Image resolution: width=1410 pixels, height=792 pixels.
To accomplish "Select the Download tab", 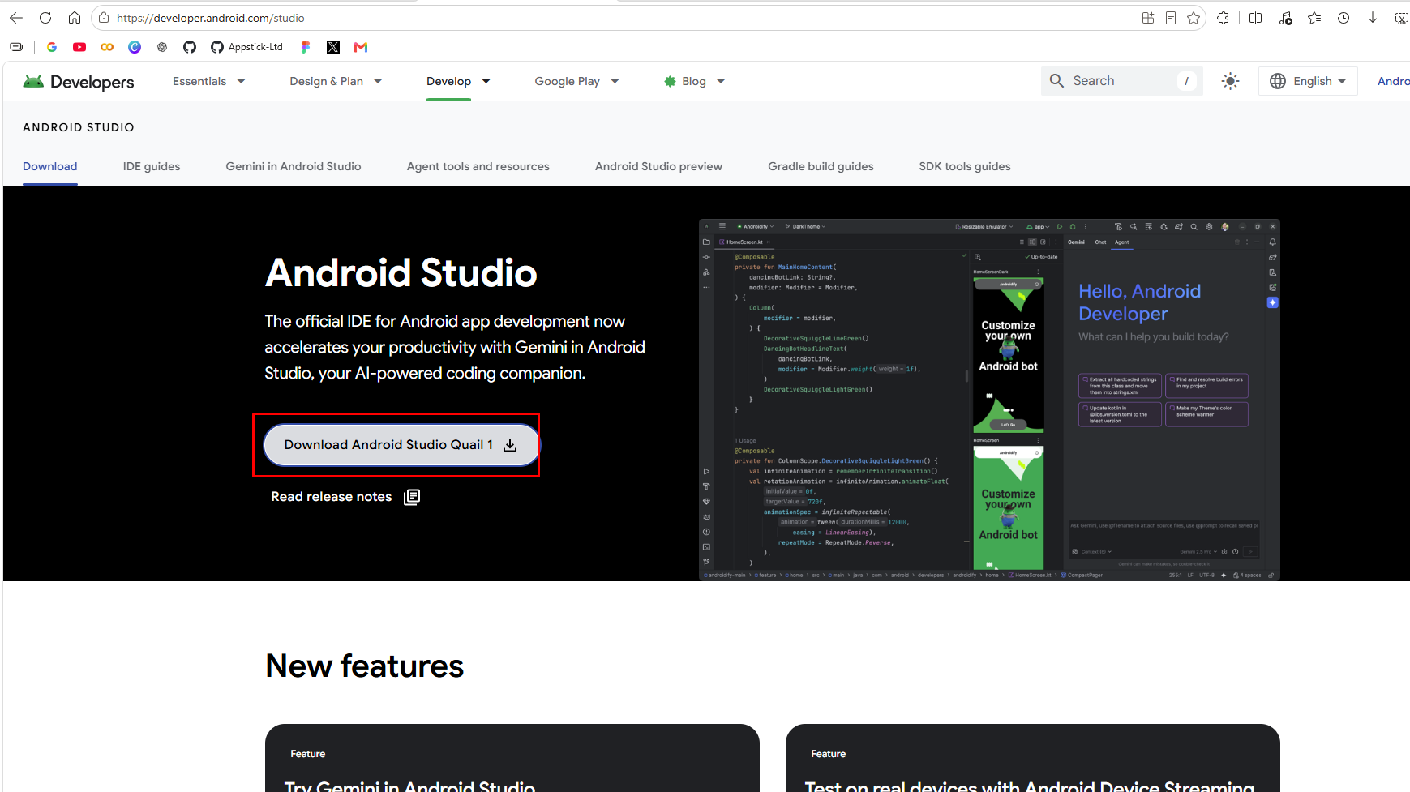I will (50, 166).
